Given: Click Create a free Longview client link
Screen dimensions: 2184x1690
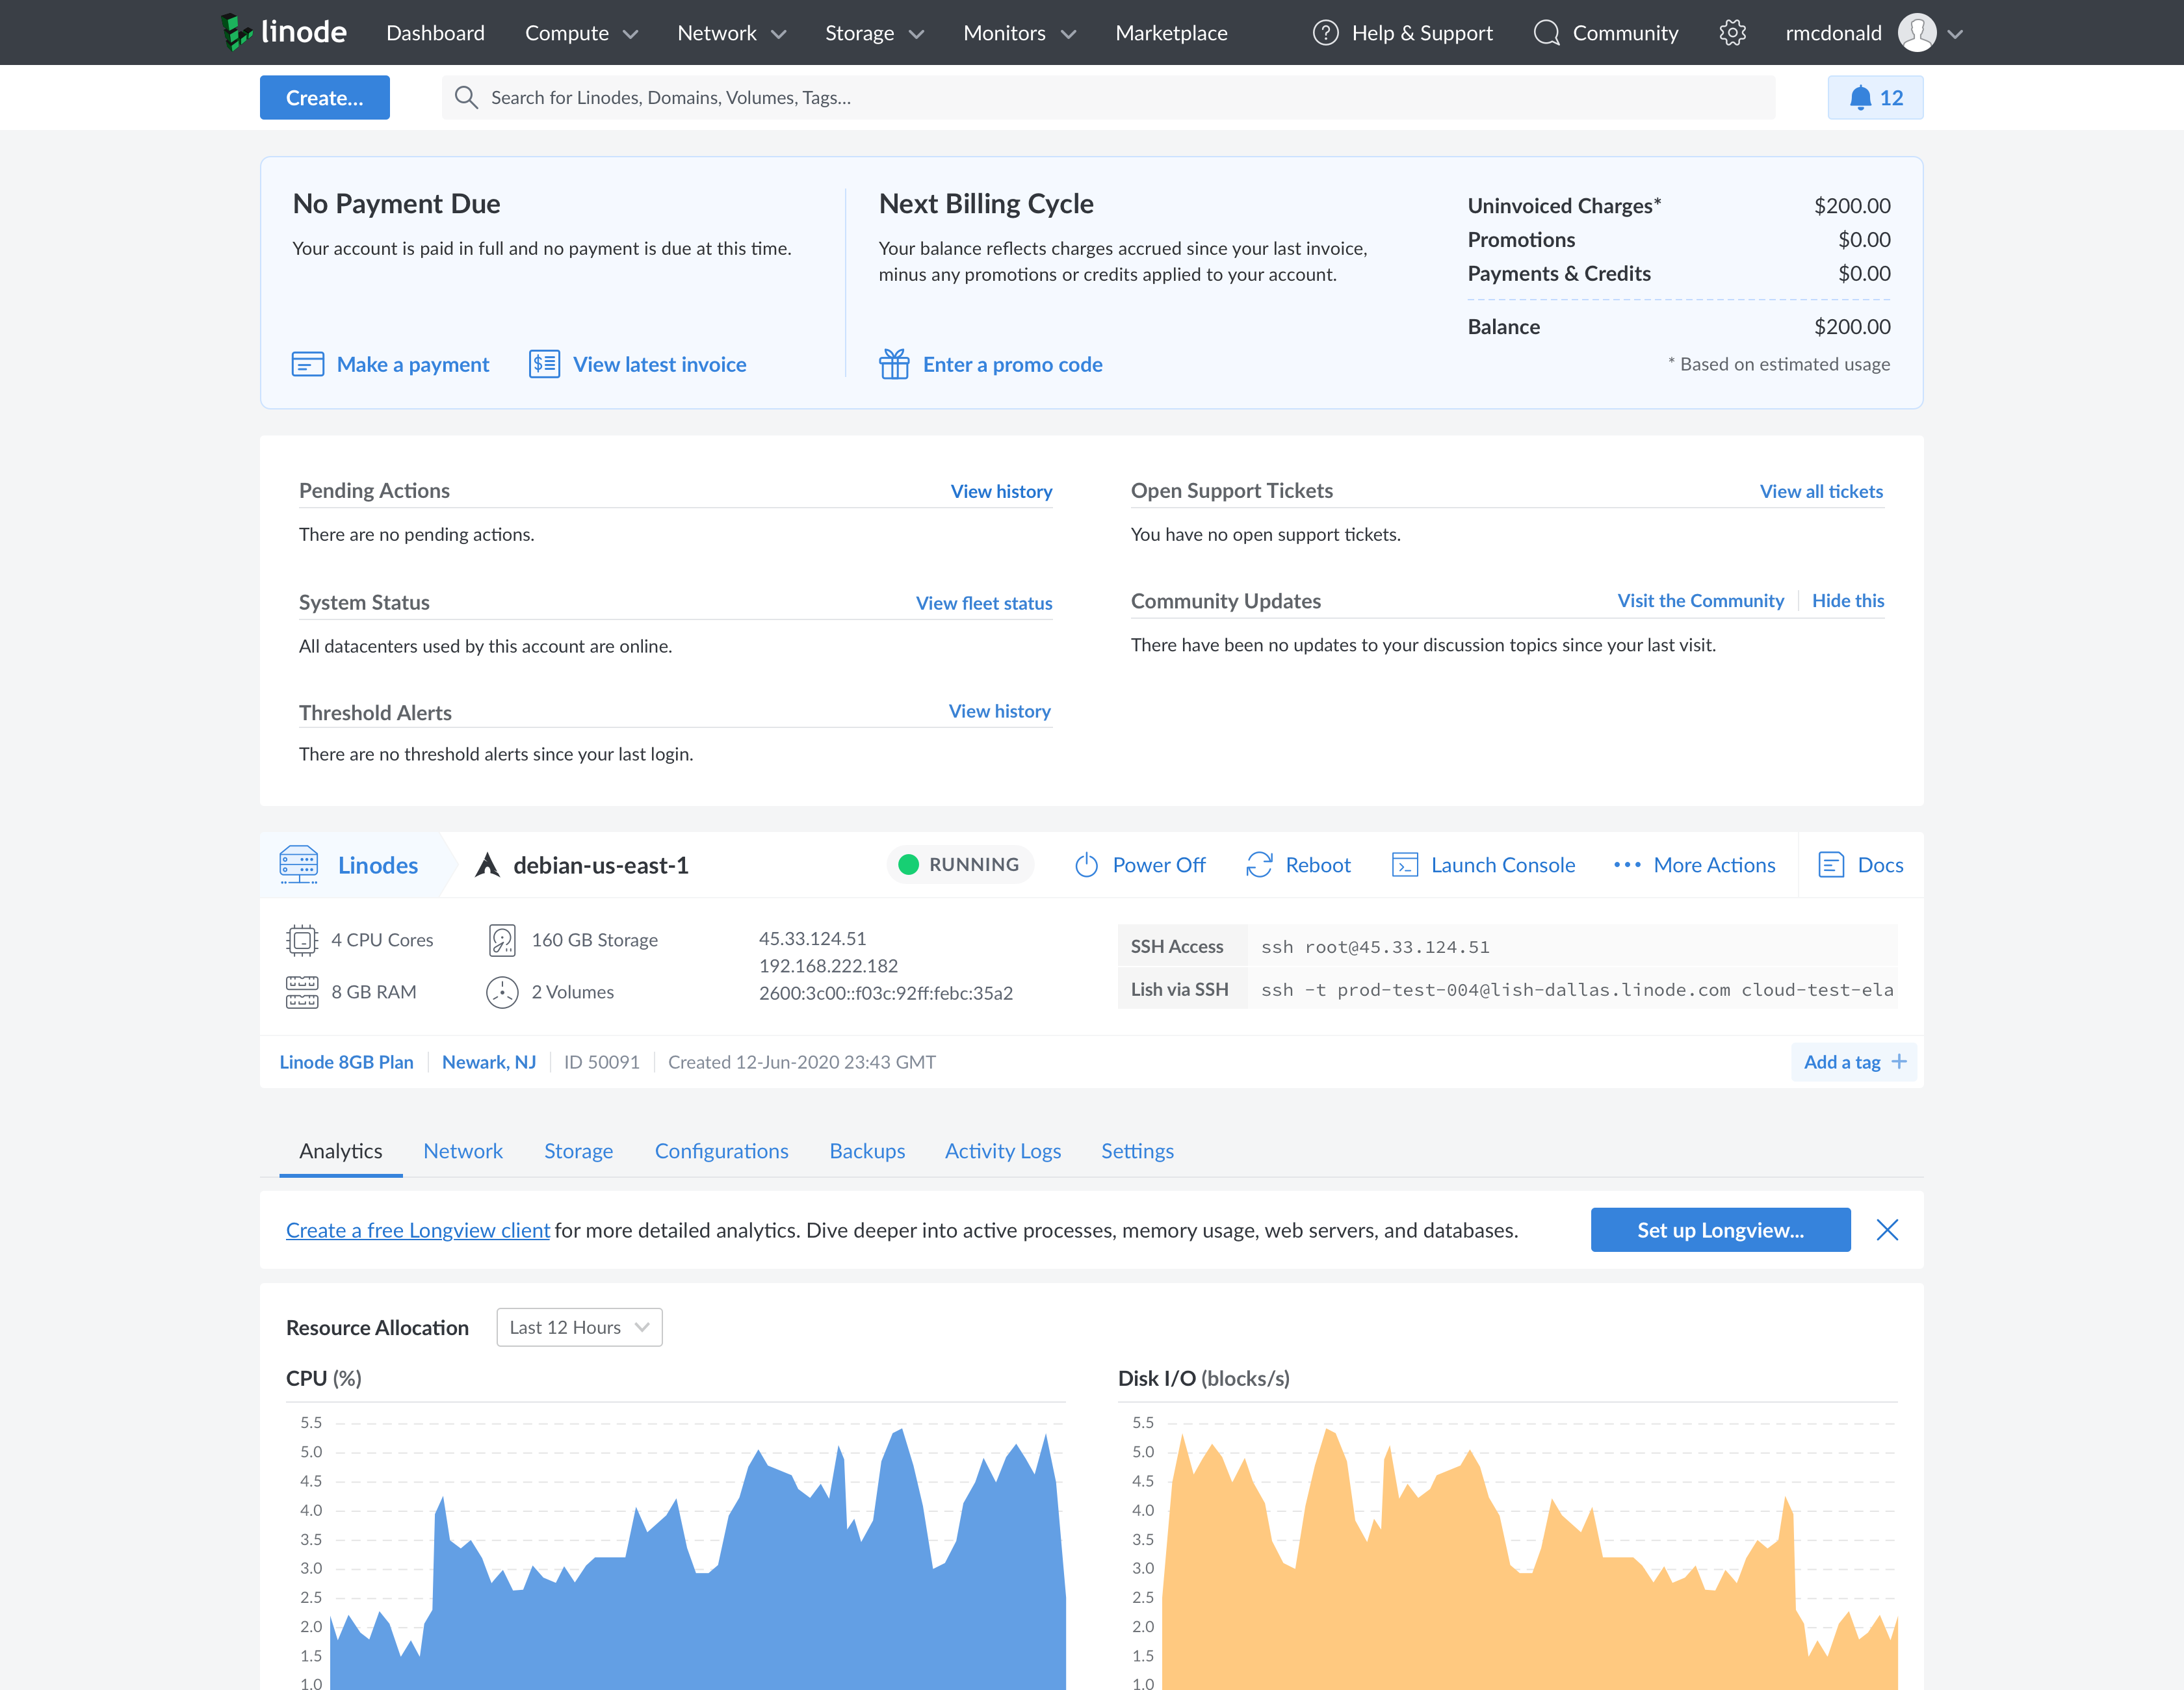Looking at the screenshot, I should point(418,1230).
